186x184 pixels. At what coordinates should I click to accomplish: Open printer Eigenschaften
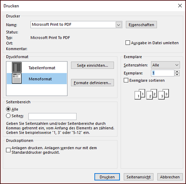(141, 25)
